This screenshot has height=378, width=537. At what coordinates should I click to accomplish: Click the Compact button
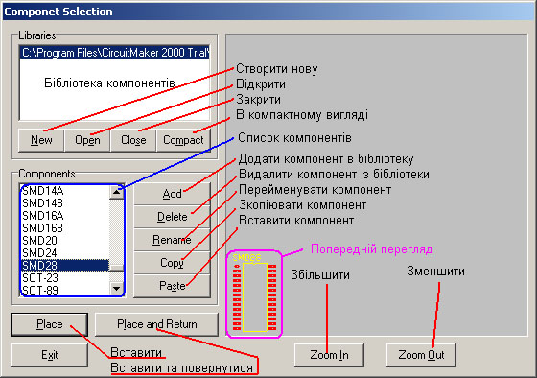[x=183, y=140]
